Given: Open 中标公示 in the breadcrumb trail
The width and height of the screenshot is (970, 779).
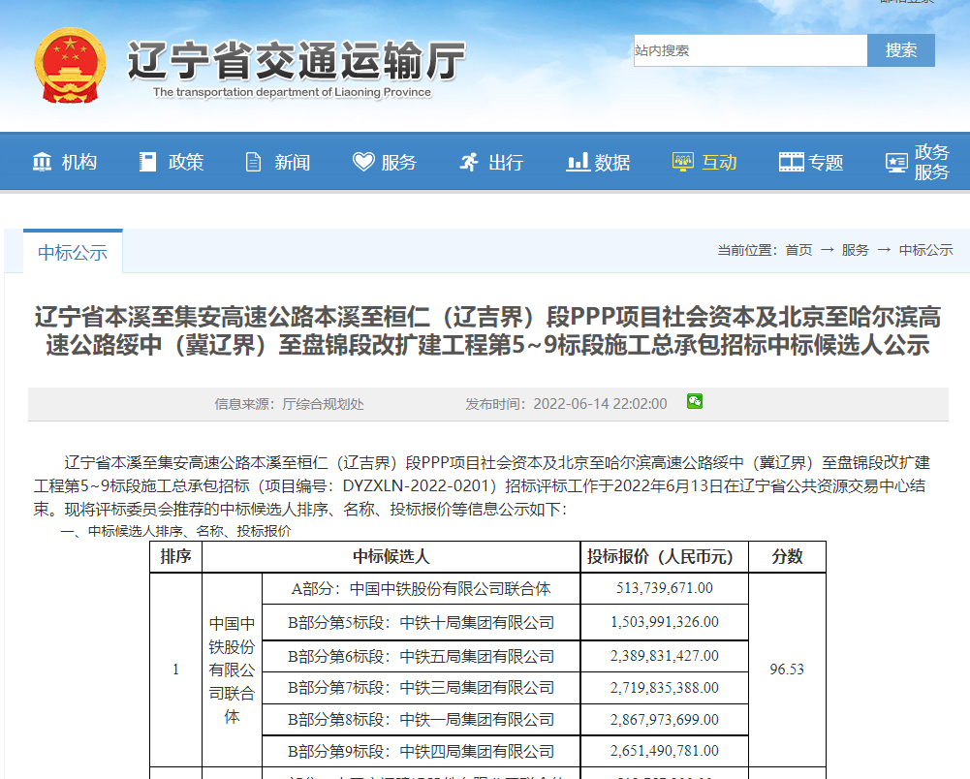Looking at the screenshot, I should pyautogui.click(x=925, y=250).
